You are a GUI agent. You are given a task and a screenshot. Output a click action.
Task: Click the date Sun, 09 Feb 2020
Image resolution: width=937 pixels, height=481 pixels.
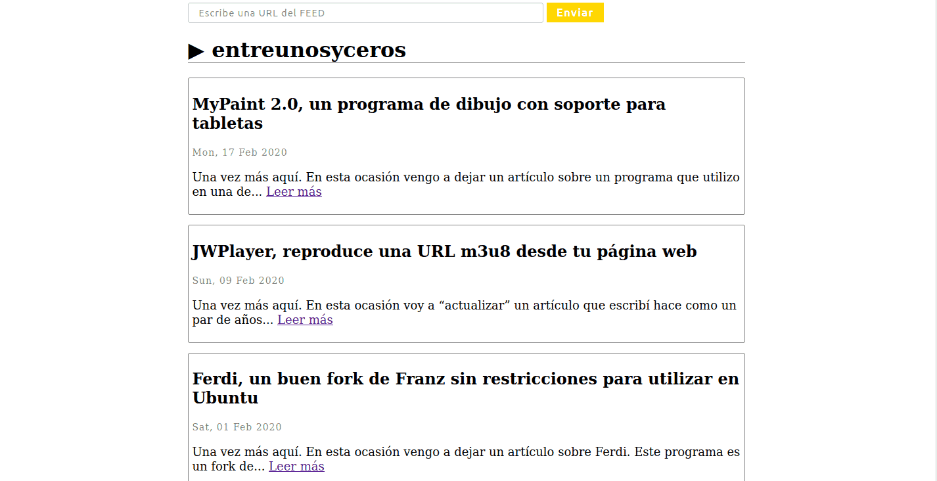(x=238, y=280)
